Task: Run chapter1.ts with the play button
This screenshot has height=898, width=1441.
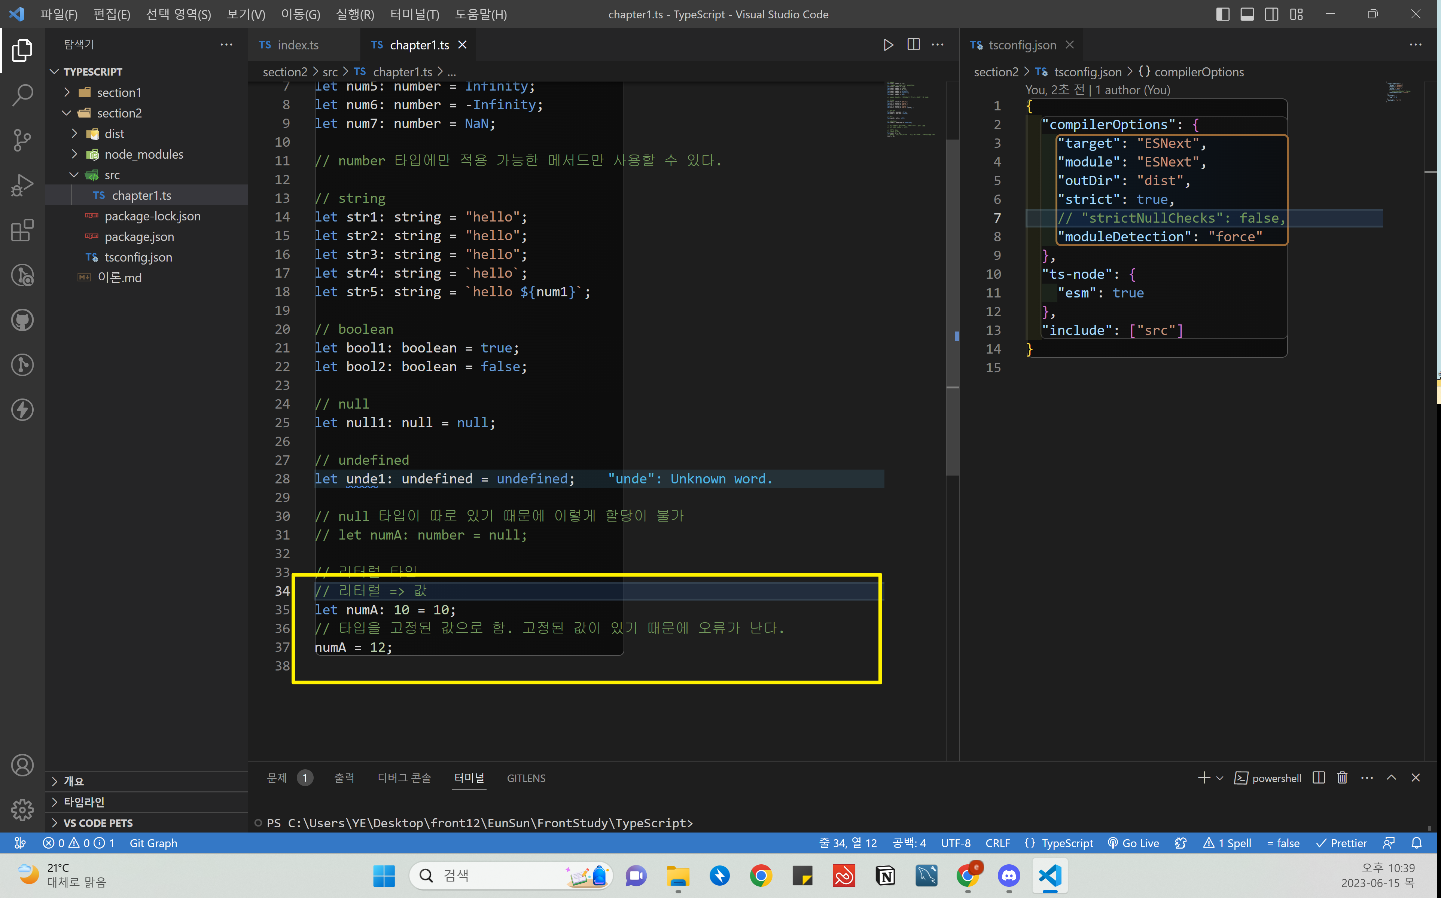Action: (888, 45)
